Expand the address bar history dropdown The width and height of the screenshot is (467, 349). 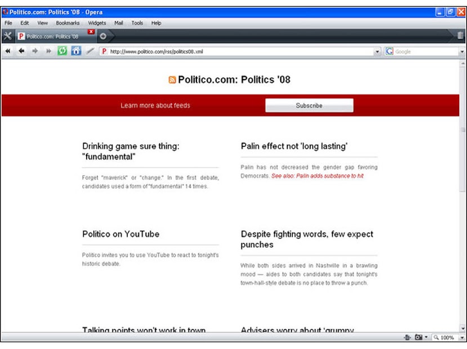coord(378,52)
